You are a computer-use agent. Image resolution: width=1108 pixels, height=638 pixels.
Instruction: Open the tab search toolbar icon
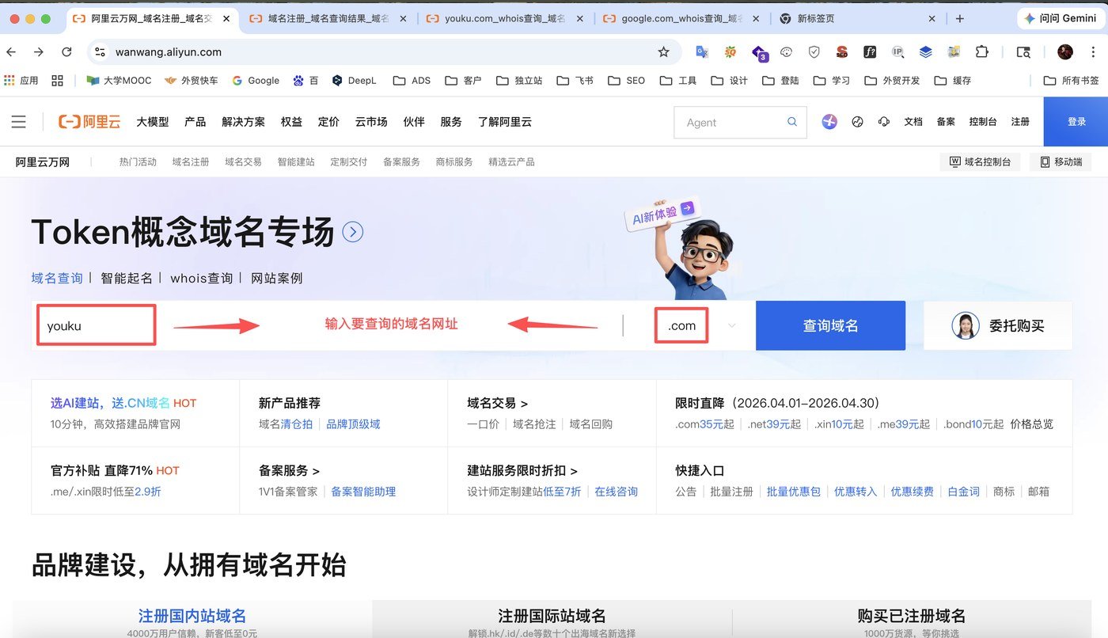coord(1023,52)
